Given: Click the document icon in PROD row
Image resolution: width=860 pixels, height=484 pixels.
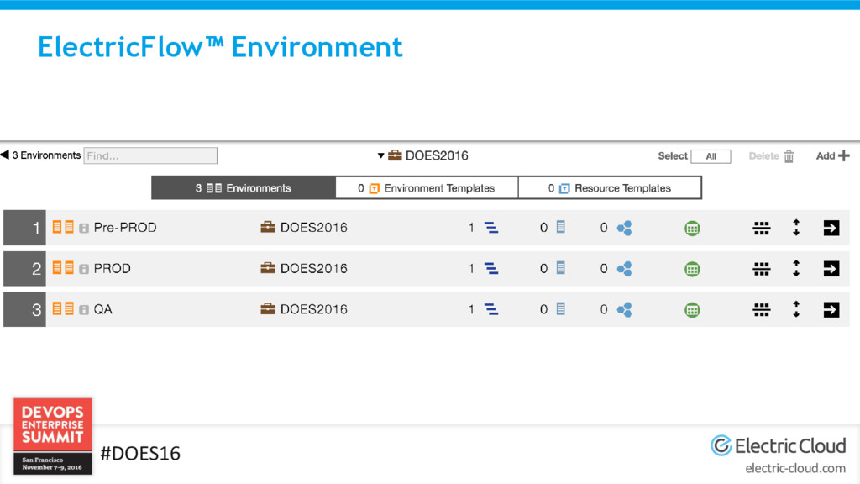Looking at the screenshot, I should (x=560, y=268).
